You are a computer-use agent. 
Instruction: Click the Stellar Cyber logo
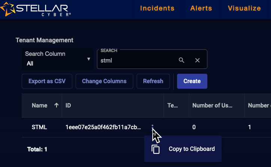coord(36,9)
